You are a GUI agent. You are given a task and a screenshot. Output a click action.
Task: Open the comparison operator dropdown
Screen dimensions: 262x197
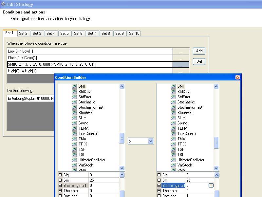tap(151, 141)
